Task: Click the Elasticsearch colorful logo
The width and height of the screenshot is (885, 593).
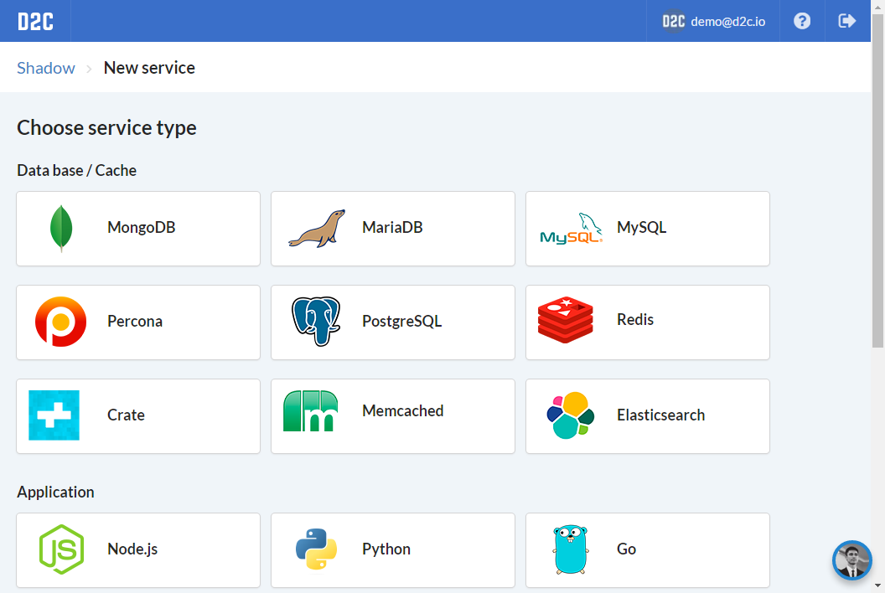Action: 570,415
